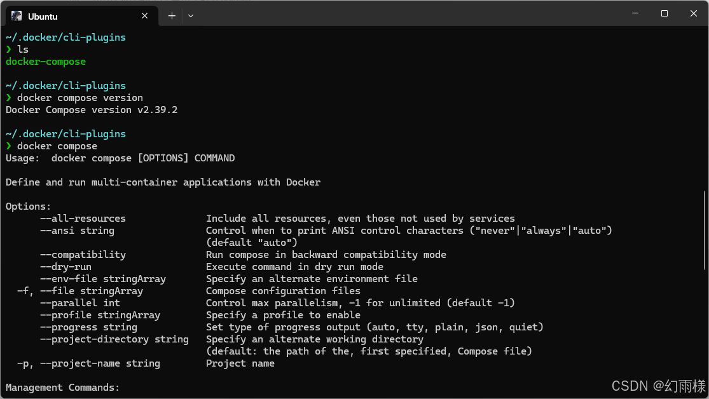The image size is (709, 399).
Task: Open a new terminal tab
Action: [x=172, y=16]
